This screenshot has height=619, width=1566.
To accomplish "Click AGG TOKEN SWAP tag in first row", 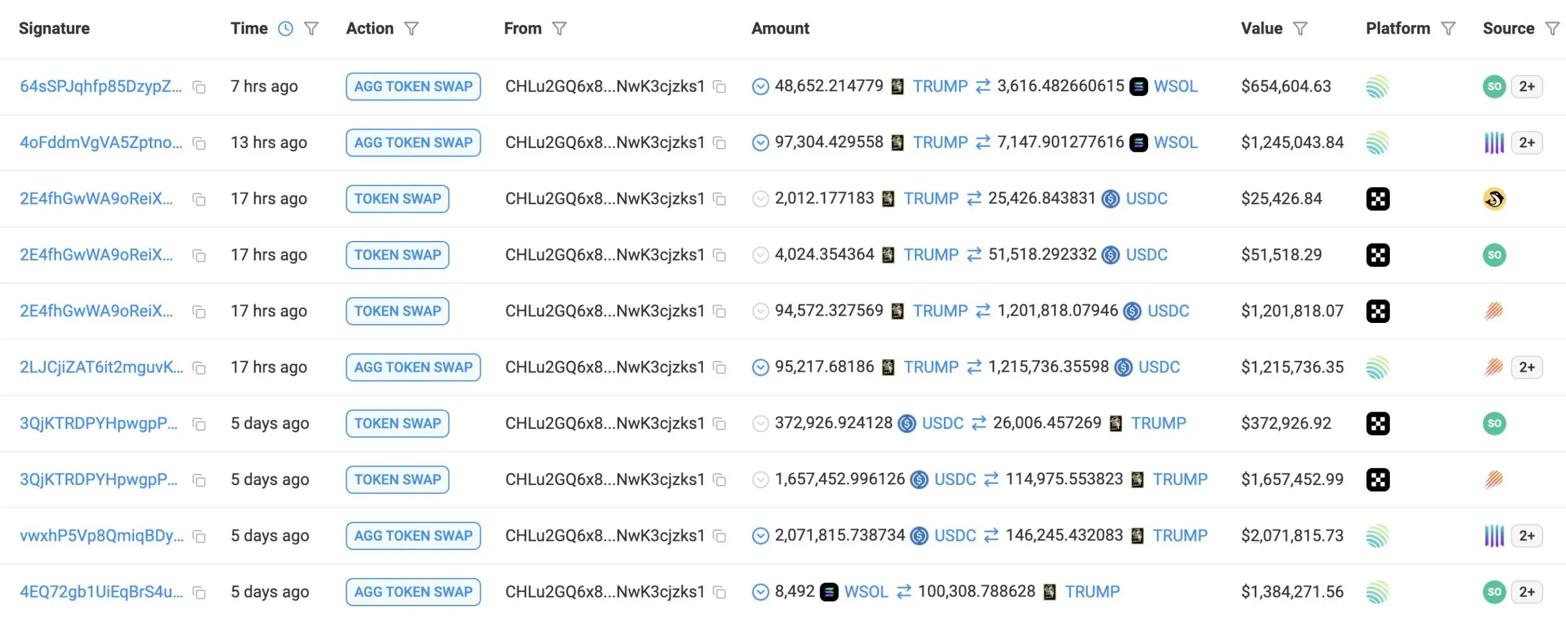I will point(414,87).
